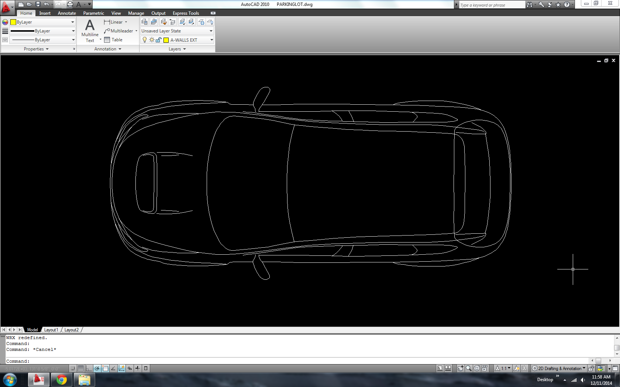The image size is (620, 387).
Task: Click the Table button in Annotation panel
Action: [113, 40]
